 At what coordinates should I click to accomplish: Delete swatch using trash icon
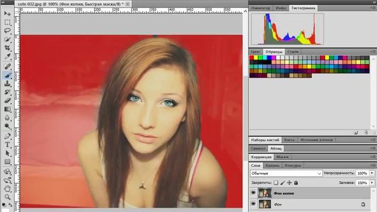[x=366, y=132]
